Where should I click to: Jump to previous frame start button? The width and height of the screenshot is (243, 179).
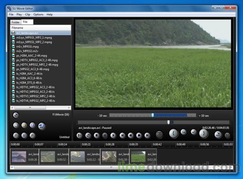pos(122,135)
